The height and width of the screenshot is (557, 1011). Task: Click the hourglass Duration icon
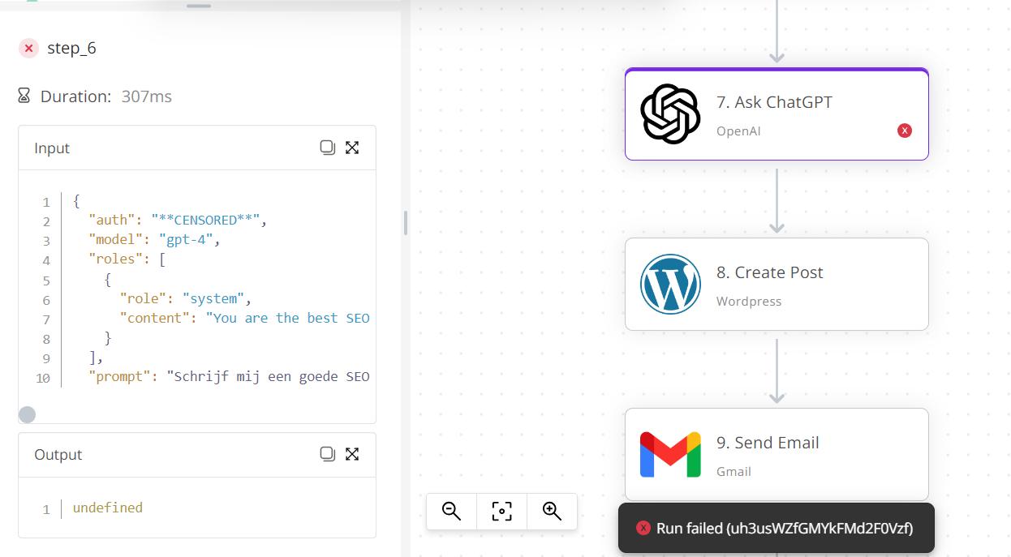24,96
